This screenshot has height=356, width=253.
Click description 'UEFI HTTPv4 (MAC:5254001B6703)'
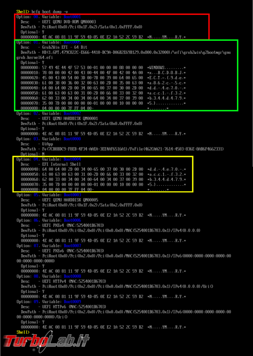(74, 281)
